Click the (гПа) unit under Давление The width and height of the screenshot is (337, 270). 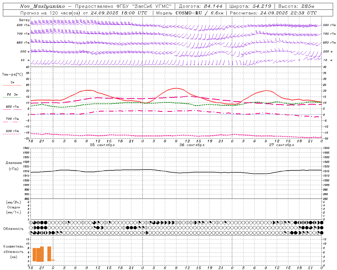coord(14,169)
